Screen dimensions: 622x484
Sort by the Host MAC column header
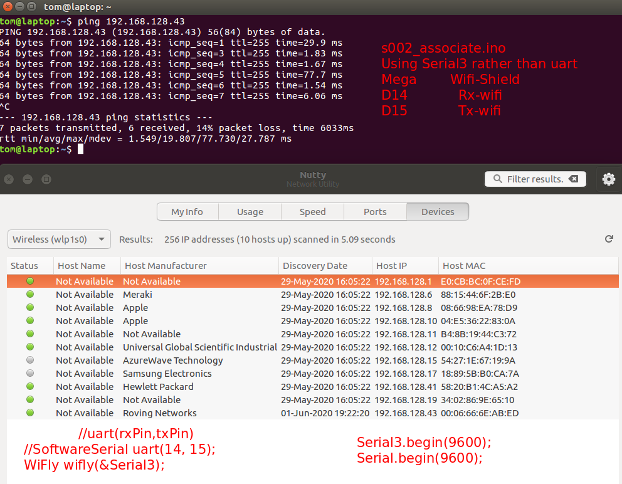pyautogui.click(x=464, y=266)
